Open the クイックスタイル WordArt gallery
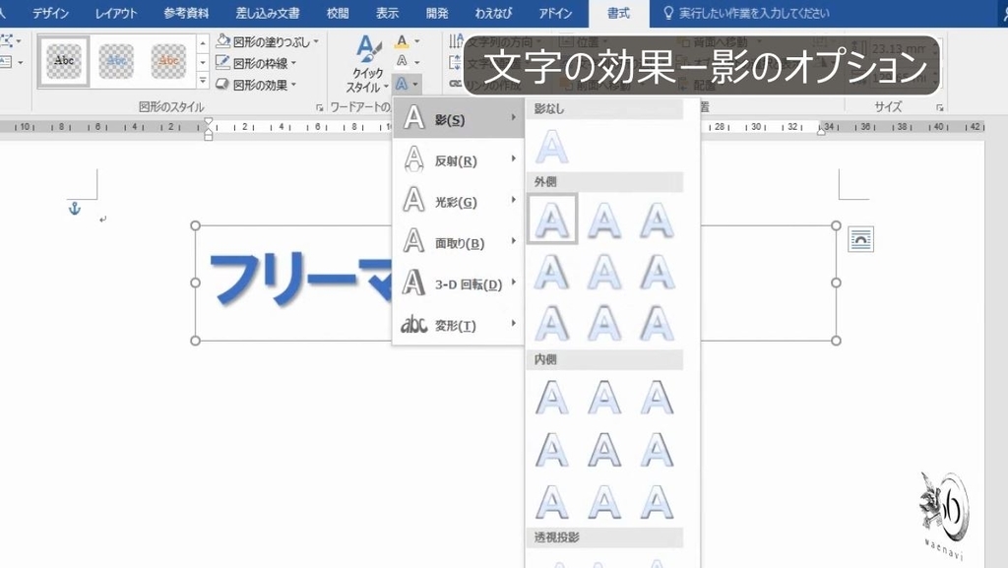 tap(368, 64)
